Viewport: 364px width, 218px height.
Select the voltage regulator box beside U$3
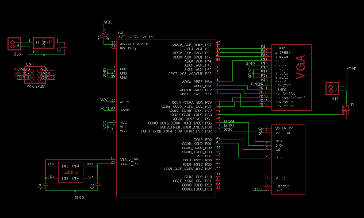click(x=44, y=43)
